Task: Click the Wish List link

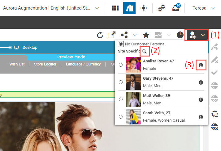Action: point(17,64)
